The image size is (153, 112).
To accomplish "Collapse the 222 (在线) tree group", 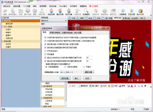I will [x=2, y=27].
